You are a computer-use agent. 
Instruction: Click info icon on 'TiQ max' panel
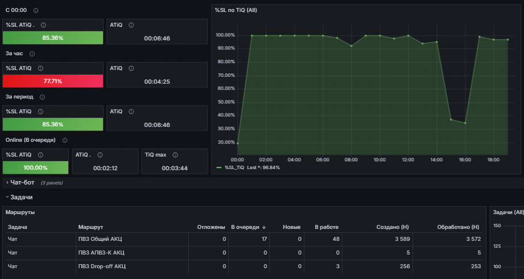pos(175,155)
